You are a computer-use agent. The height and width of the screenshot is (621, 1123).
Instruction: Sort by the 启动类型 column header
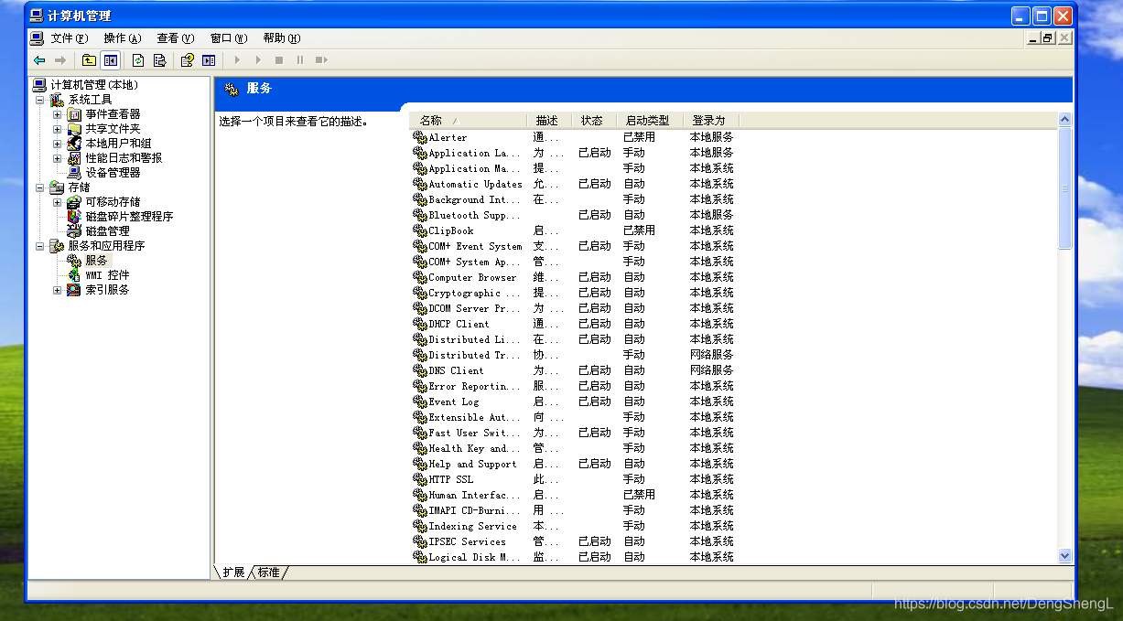649,121
